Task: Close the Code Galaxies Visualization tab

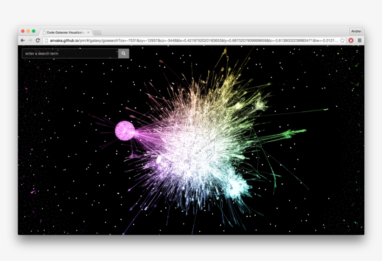Action: pos(88,32)
